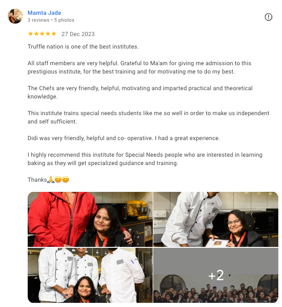Open photo with person in red jacket
This screenshot has height=307, width=282.
pos(90,219)
